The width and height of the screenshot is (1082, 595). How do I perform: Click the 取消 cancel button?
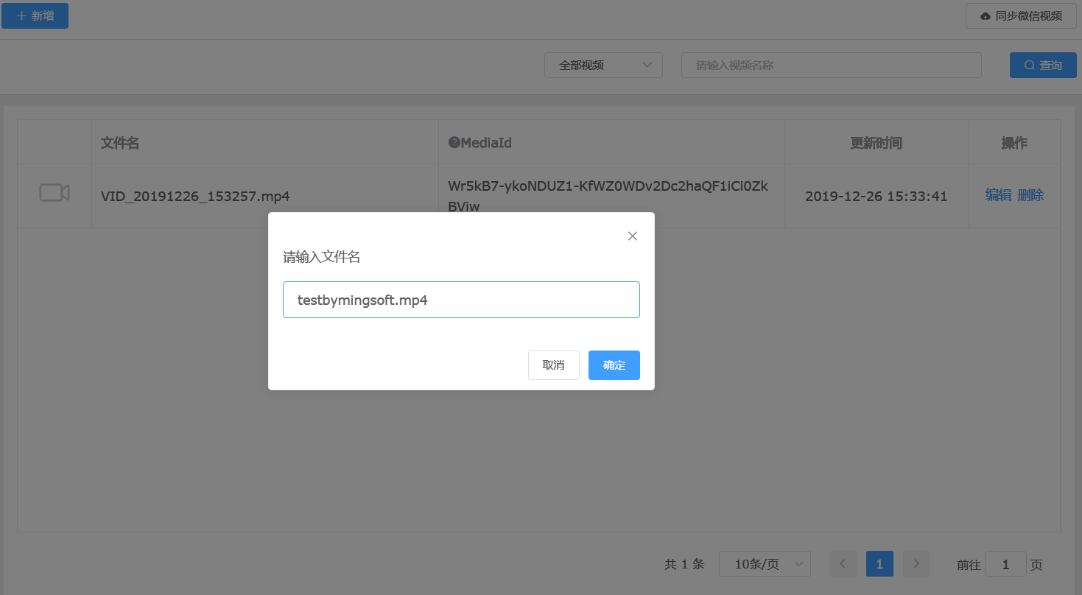point(553,365)
